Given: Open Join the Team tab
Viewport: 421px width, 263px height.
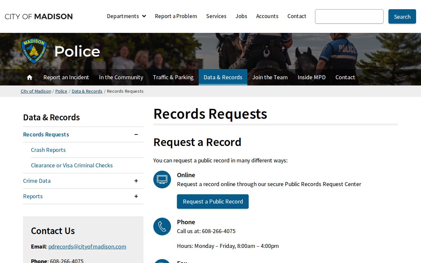Looking at the screenshot, I should tap(270, 77).
